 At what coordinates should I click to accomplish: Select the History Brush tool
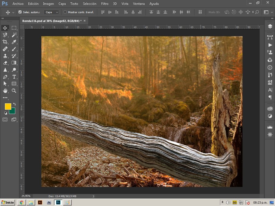tap(14, 56)
